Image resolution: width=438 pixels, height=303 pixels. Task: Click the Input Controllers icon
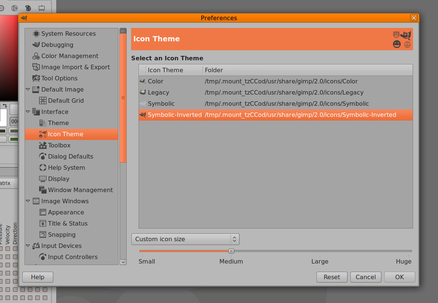coord(43,257)
